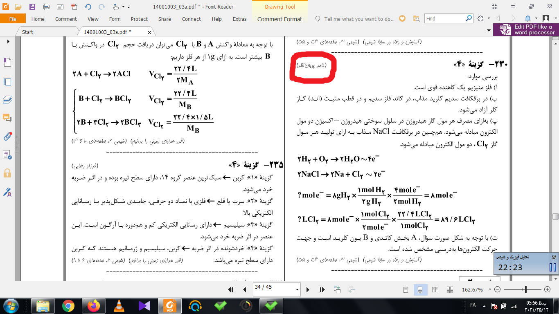559x314 pixels.
Task: Open the Comment Format tab
Action: click(x=280, y=19)
